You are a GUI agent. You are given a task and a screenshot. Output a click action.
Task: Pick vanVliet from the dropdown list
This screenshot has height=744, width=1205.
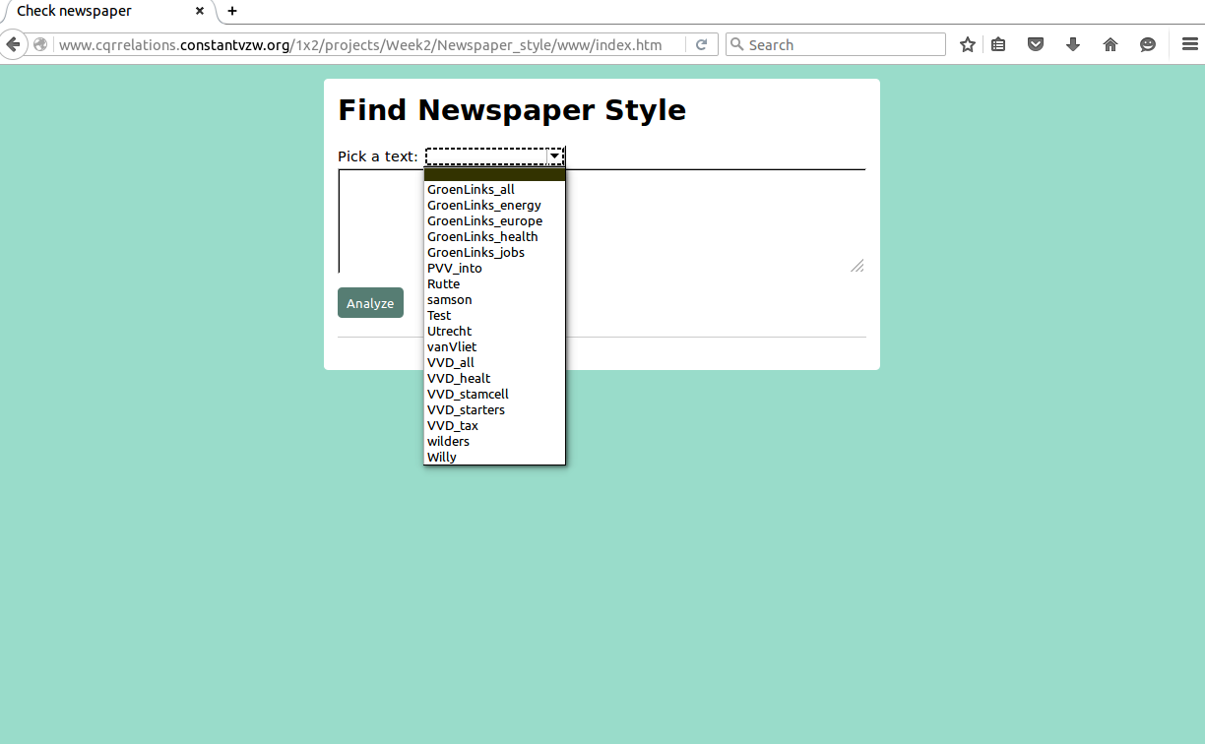[x=494, y=347]
